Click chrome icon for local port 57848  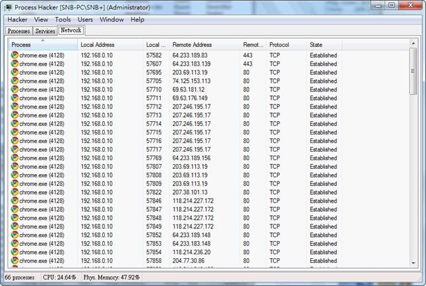tap(15, 218)
